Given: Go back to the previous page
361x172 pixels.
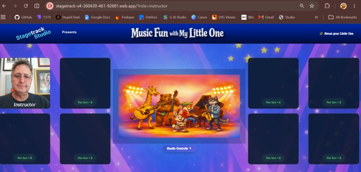Looking at the screenshot, I should (4, 6).
